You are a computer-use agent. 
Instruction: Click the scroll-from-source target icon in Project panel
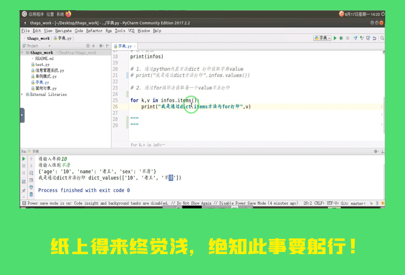click(88, 46)
